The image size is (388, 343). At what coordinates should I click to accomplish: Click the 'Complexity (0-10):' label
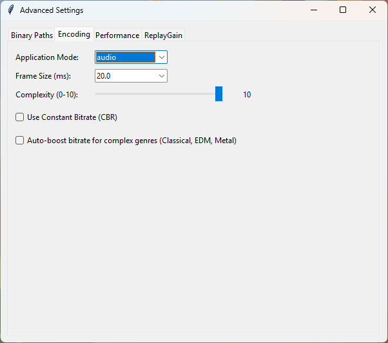tap(47, 95)
